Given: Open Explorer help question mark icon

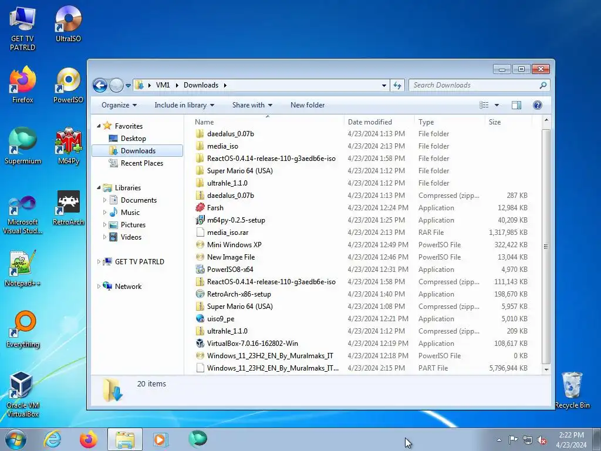Looking at the screenshot, I should (538, 105).
